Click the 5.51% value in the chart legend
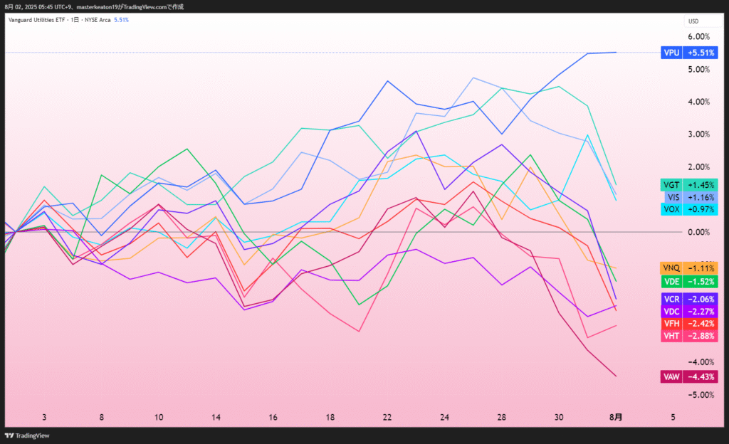This screenshot has height=444, width=729. (121, 20)
